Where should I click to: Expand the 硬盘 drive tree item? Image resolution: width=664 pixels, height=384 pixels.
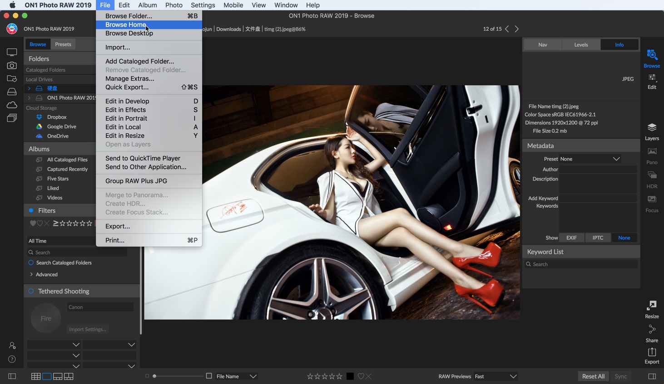click(x=29, y=88)
